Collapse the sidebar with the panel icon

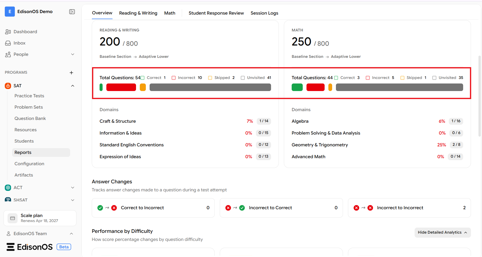tap(72, 12)
